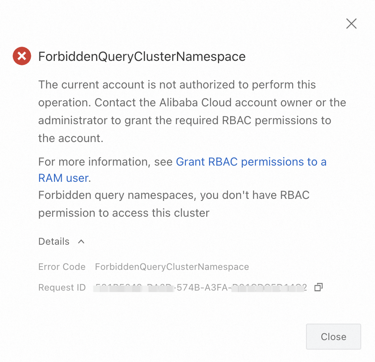Open Grant RBAC permissions link
Image resolution: width=375 pixels, height=362 pixels.
click(251, 162)
